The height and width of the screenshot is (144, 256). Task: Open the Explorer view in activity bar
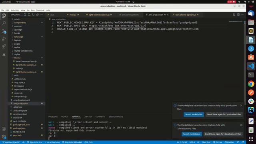coord(4,16)
